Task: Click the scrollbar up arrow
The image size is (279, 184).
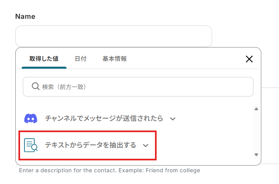Action: pyautogui.click(x=256, y=109)
